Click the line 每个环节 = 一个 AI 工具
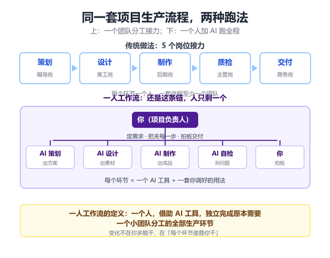This screenshot has height=258, width=330. click(x=165, y=181)
